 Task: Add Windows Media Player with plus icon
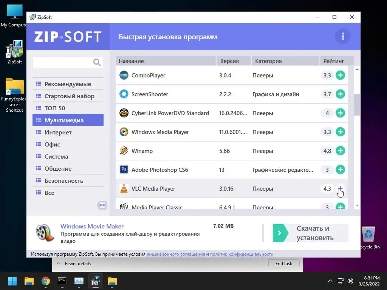coord(340,132)
